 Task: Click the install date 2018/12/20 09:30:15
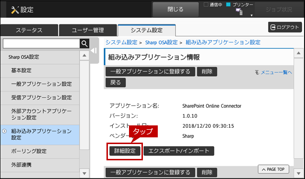pos(208,126)
